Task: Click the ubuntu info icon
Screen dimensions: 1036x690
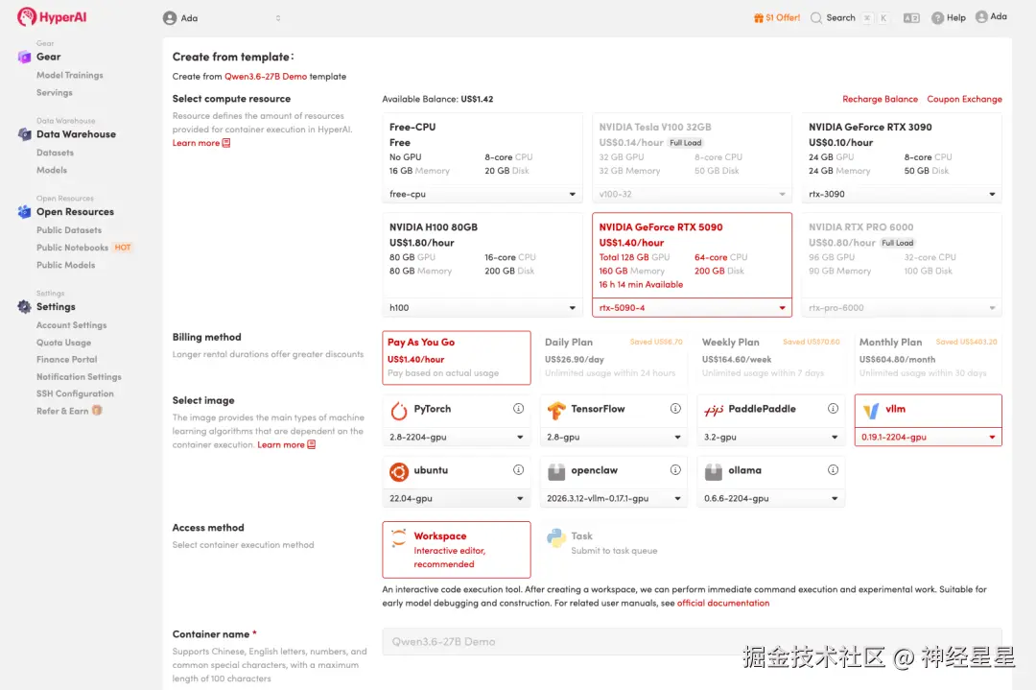Action: coord(519,470)
